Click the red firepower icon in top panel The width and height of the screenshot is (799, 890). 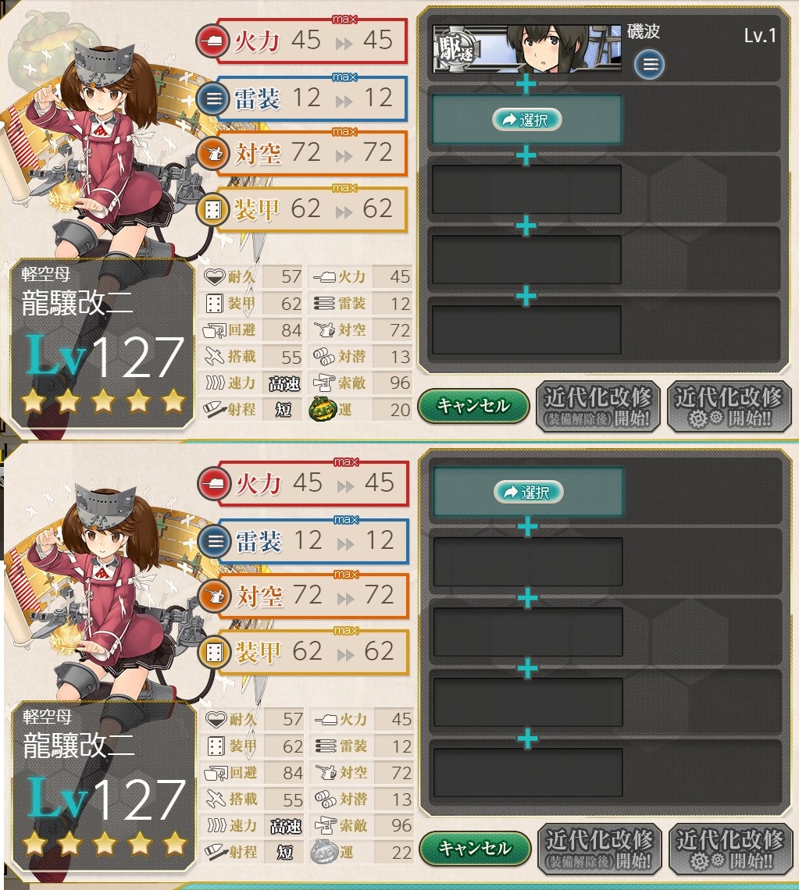pyautogui.click(x=212, y=41)
